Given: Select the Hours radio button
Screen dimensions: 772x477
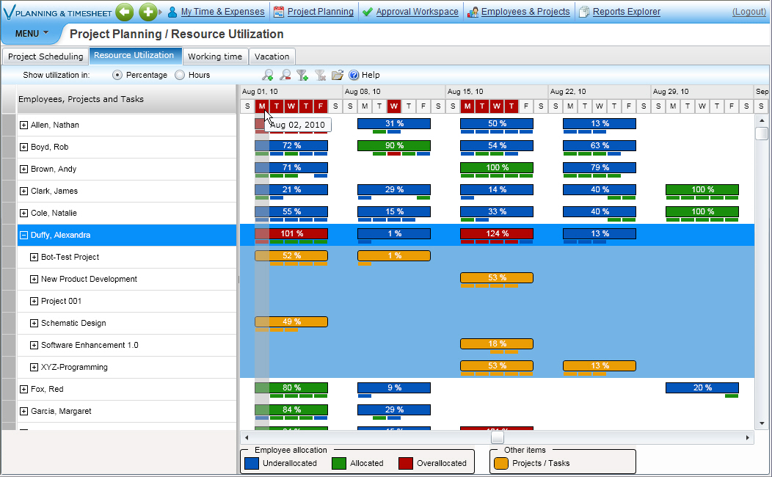Looking at the screenshot, I should click(180, 75).
